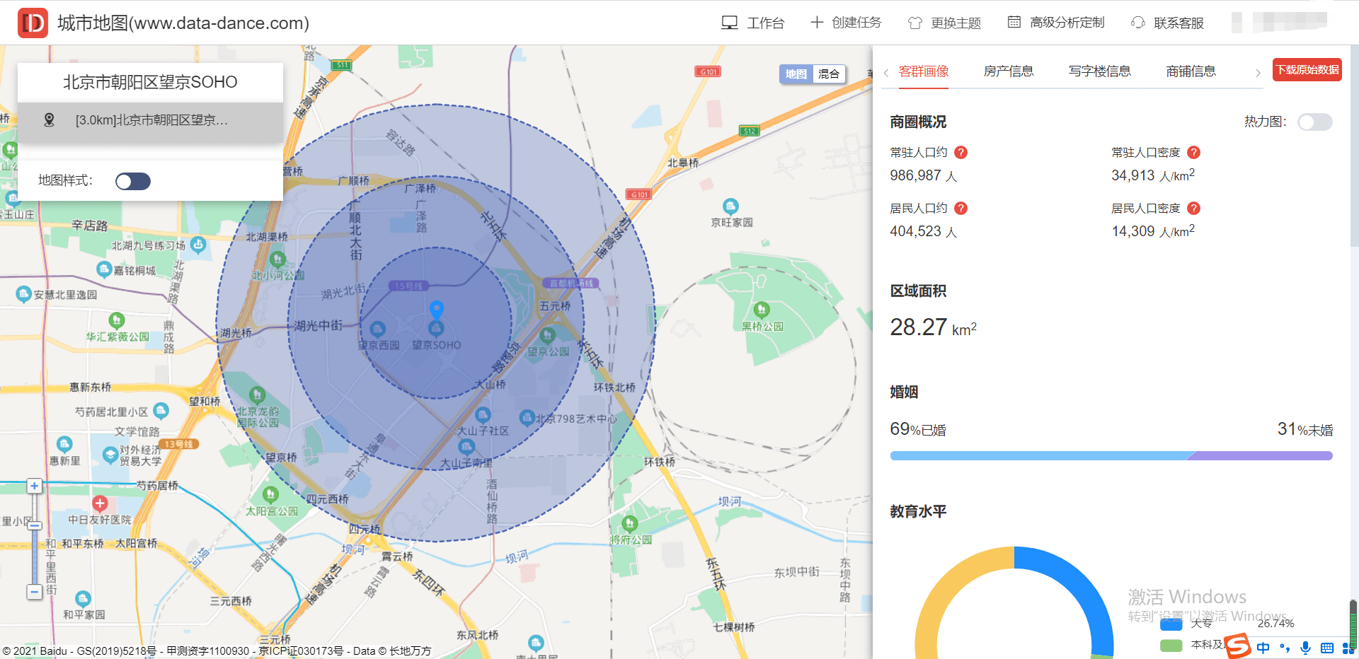The height and width of the screenshot is (659, 1359).
Task: Click the 城市地图(www.data-dance.com) title
Action: 183,23
